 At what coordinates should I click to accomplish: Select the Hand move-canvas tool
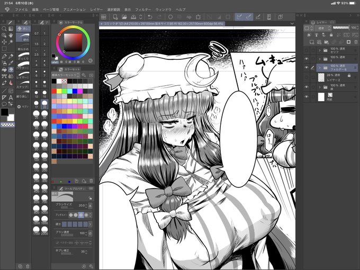coord(11,35)
